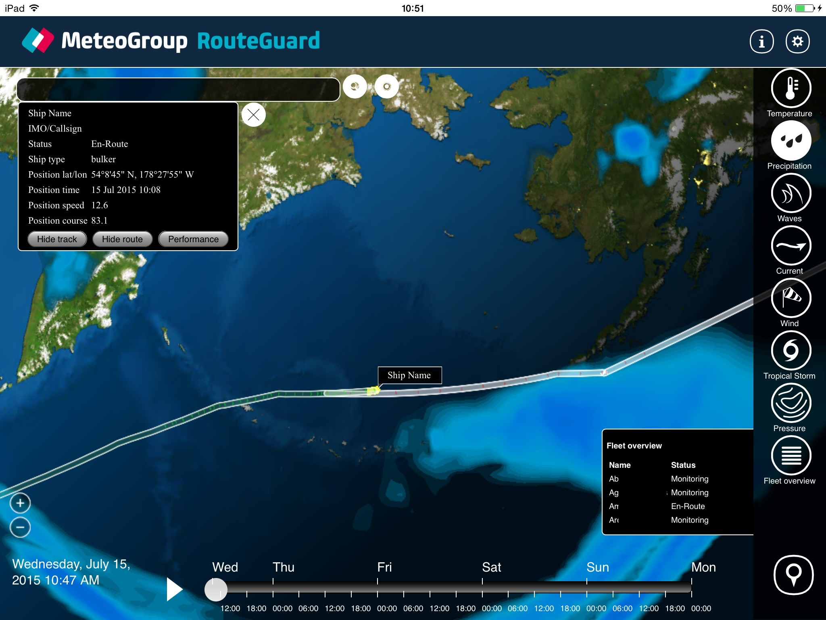Screen dimensions: 826x620
Task: Toggle the Precipitation layer off
Action: [x=791, y=140]
